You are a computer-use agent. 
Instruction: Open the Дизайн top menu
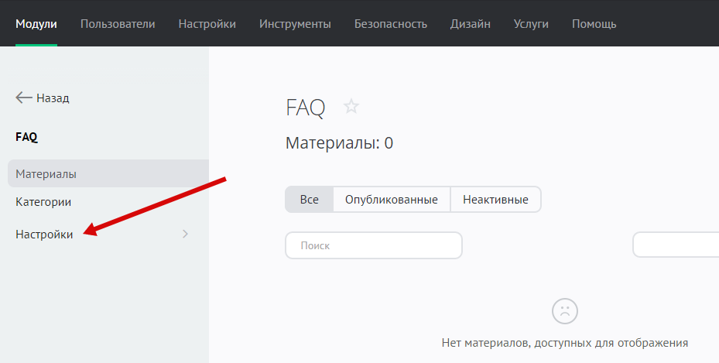point(470,24)
